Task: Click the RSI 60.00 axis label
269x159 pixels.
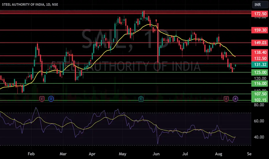Action: coord(259,121)
